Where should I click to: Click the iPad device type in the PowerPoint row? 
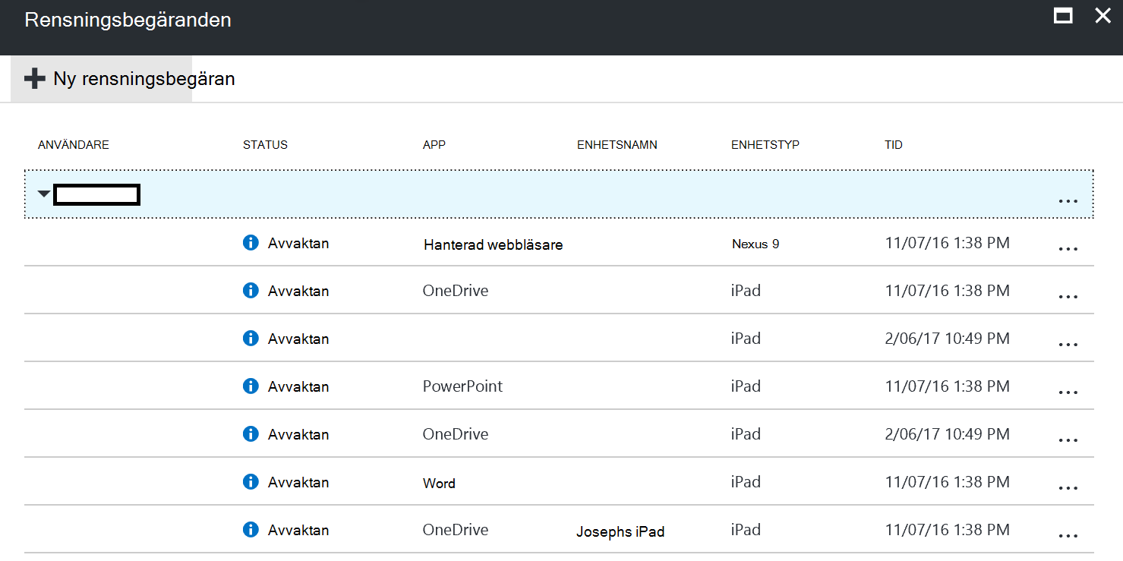[x=746, y=386]
